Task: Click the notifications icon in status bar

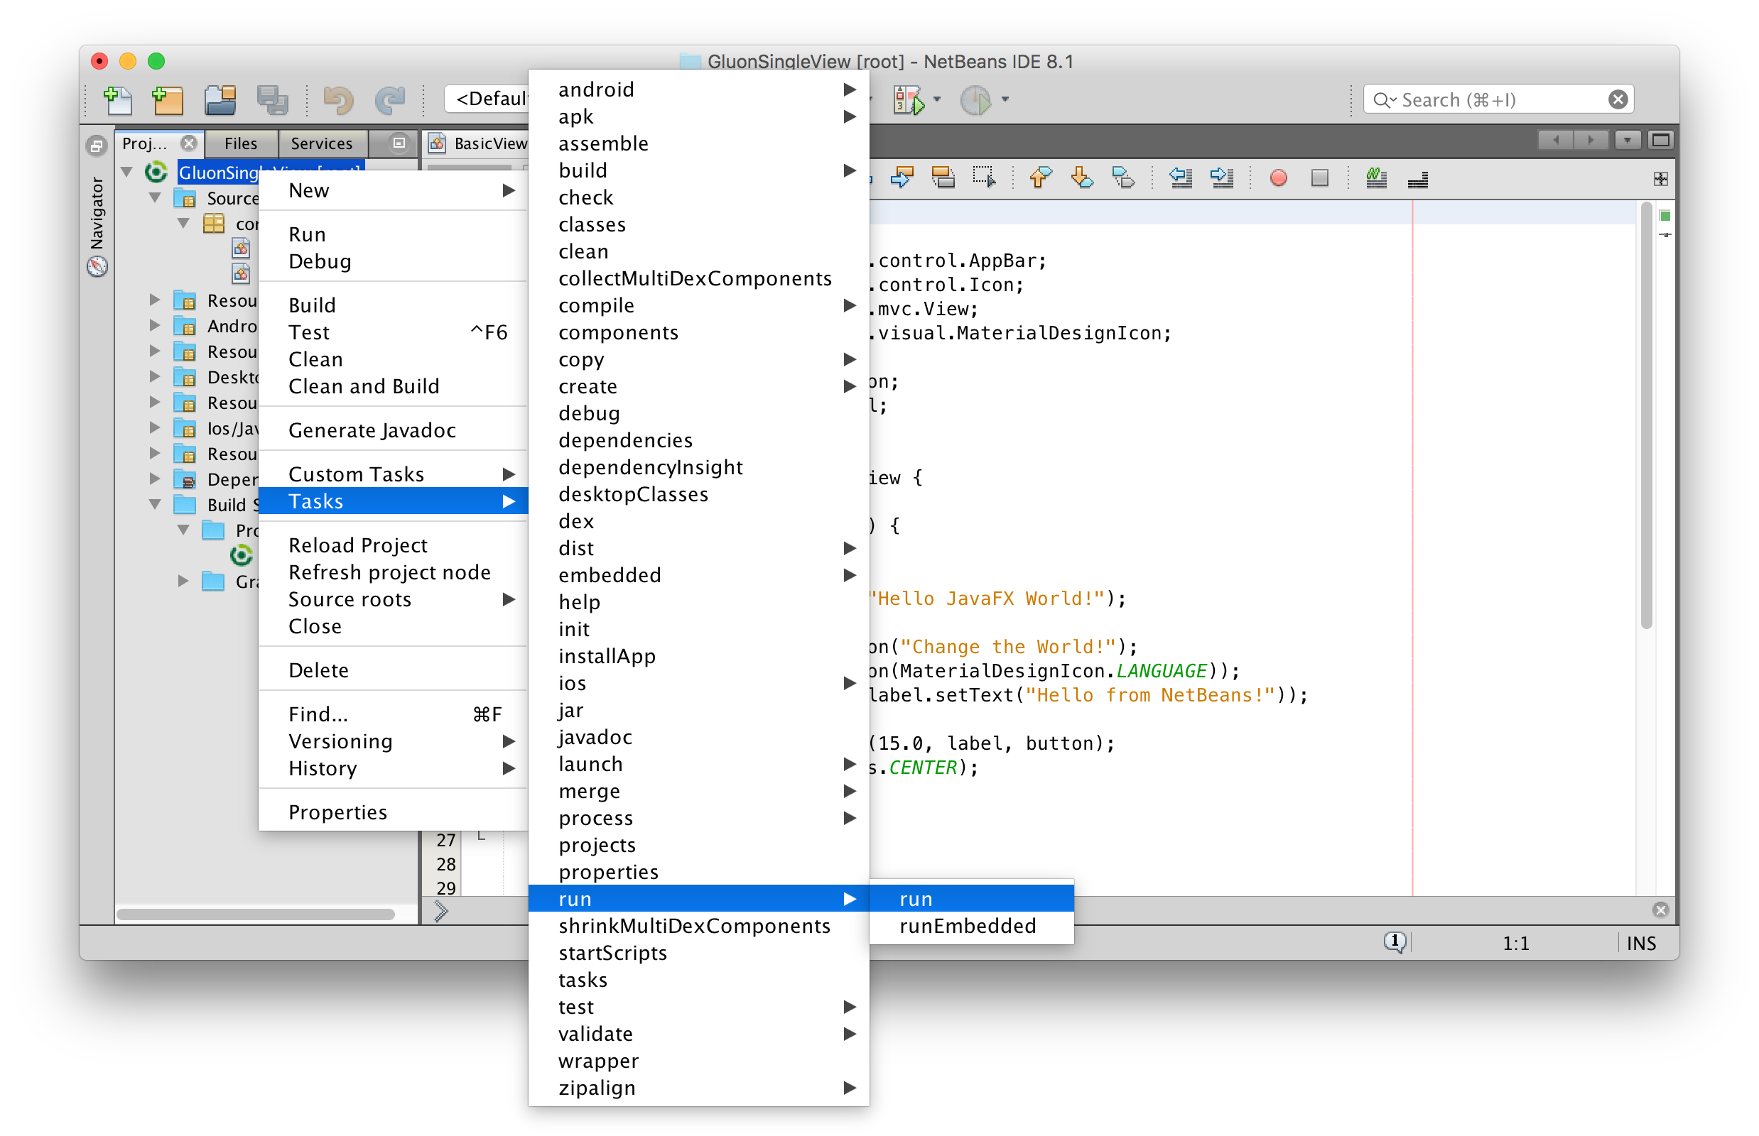Action: point(1395,942)
